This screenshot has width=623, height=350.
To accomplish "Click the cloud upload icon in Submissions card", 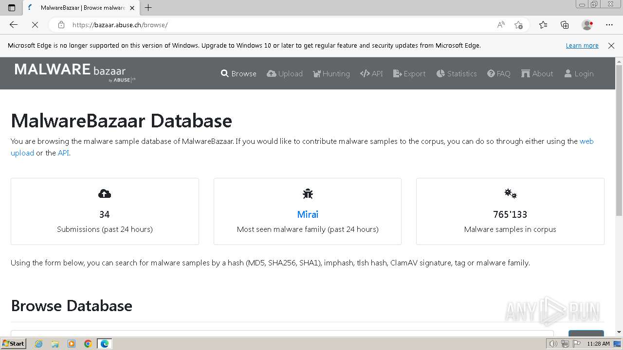I will coord(105,194).
